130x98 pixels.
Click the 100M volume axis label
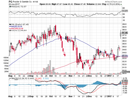point(6,63)
